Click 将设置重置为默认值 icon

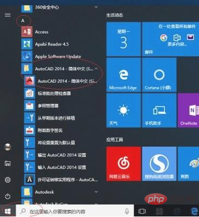[x=30, y=142]
